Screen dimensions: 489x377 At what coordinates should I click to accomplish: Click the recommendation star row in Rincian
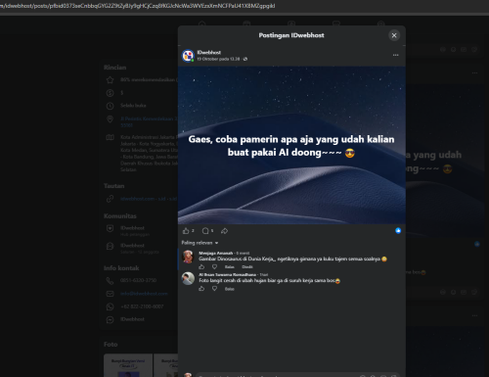[x=142, y=80]
